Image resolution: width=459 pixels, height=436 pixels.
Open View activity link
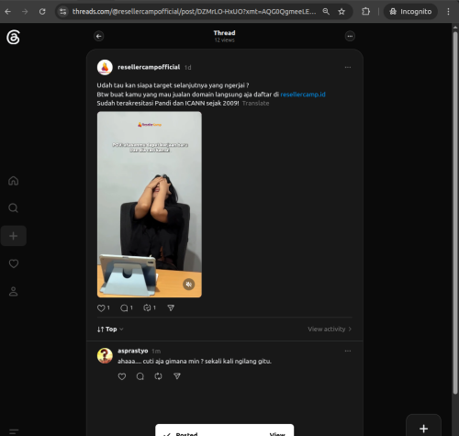[330, 330]
